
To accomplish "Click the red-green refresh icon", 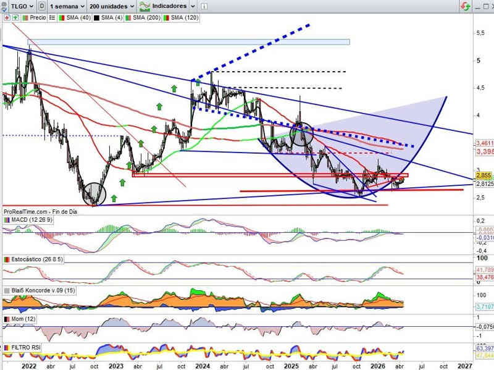I will tap(464, 6).
